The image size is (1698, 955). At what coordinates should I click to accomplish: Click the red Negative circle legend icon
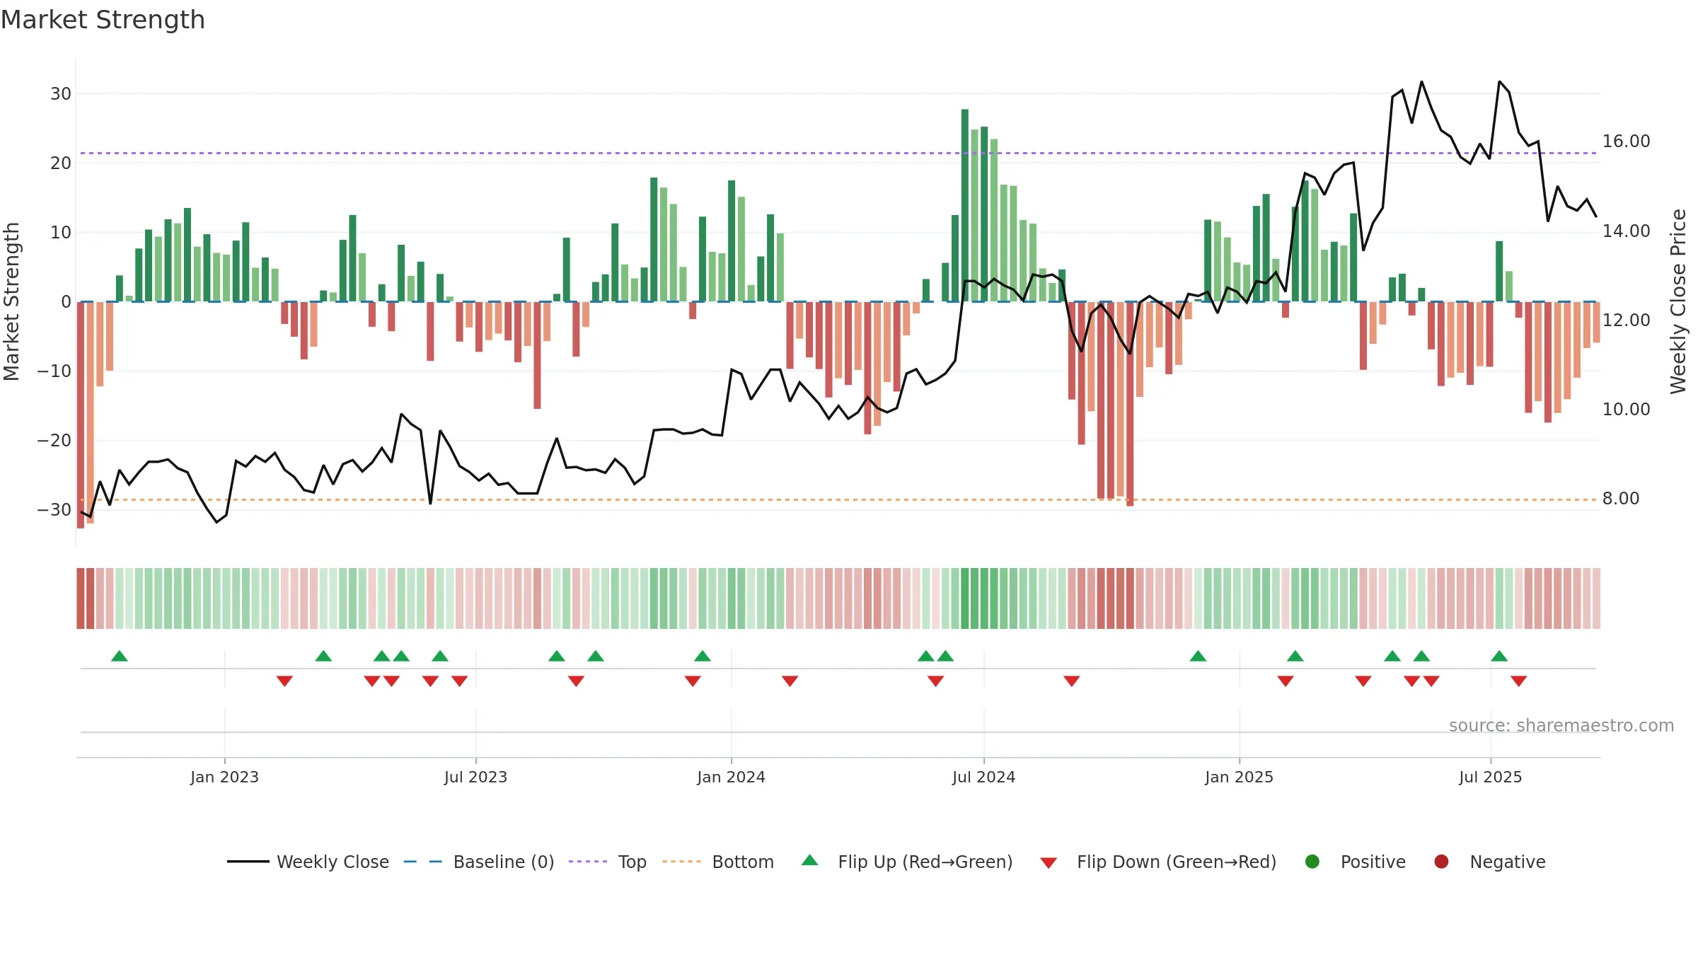pos(1441,862)
